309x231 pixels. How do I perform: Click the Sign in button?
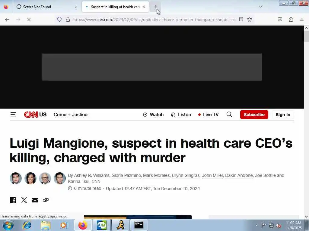pos(283,115)
